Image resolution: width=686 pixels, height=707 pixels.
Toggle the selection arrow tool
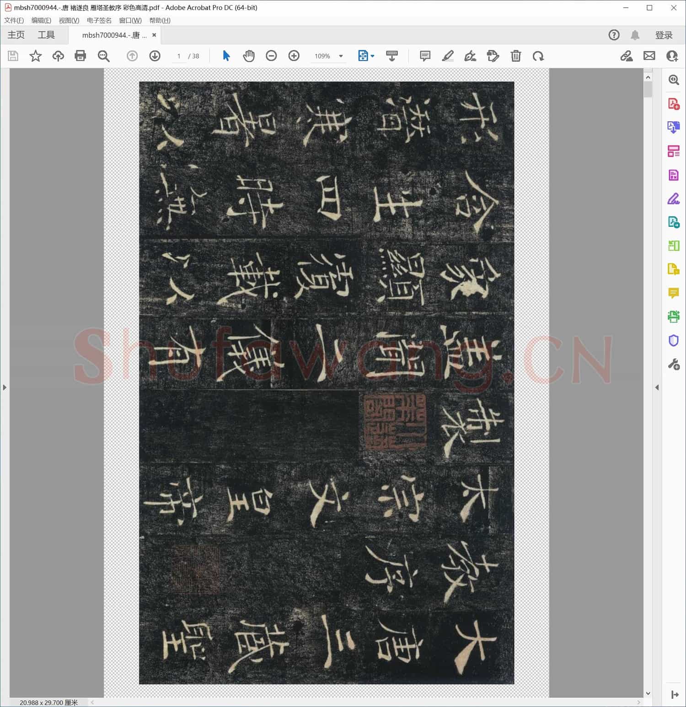[x=226, y=56]
